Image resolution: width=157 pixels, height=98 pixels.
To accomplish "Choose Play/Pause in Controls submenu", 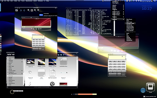I will pyautogui.click(x=130, y=19).
